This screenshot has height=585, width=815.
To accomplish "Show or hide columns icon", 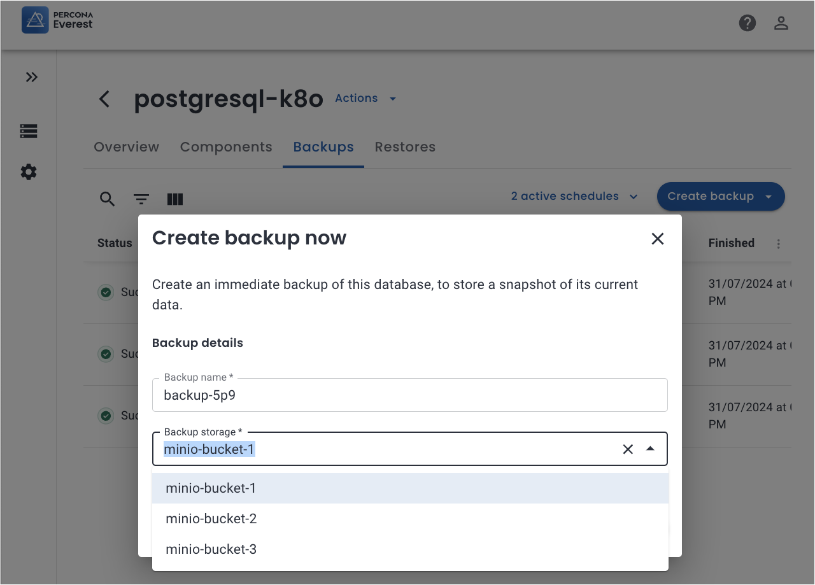I will coord(175,199).
